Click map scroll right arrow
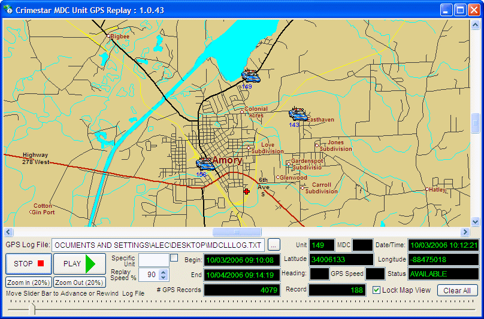 [465, 232]
